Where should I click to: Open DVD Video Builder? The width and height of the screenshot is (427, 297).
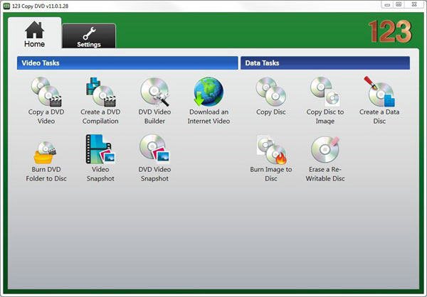pos(154,93)
